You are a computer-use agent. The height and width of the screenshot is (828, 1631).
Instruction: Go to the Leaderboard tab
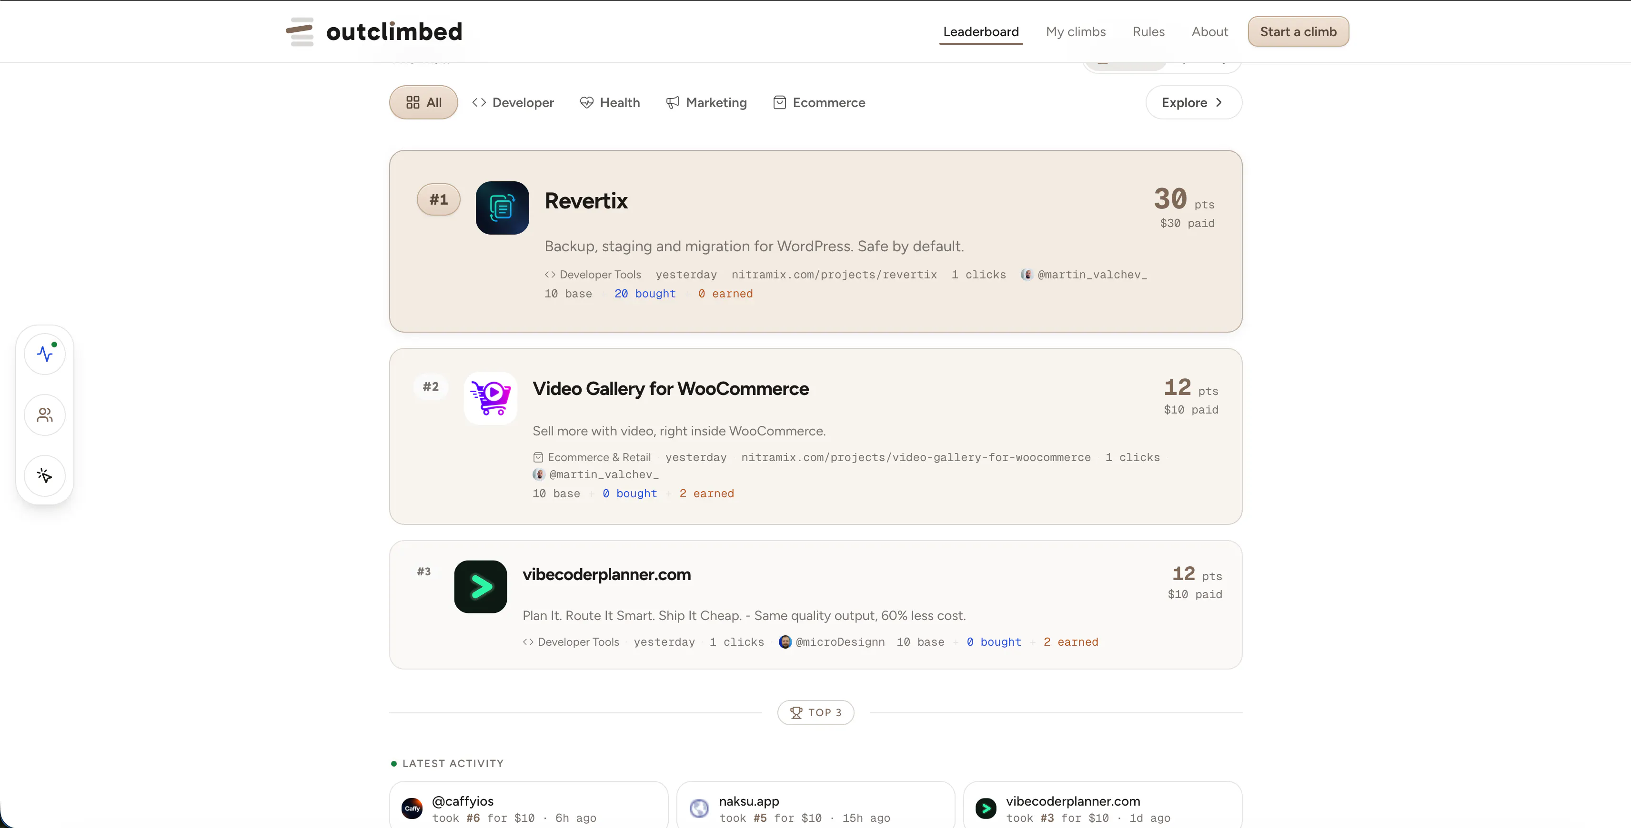(981, 31)
